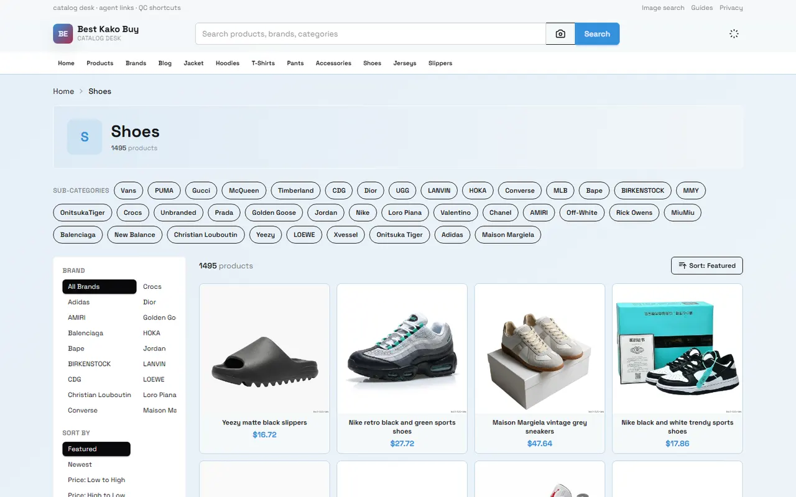Open the Privacy top link
This screenshot has height=497, width=796.
point(731,8)
